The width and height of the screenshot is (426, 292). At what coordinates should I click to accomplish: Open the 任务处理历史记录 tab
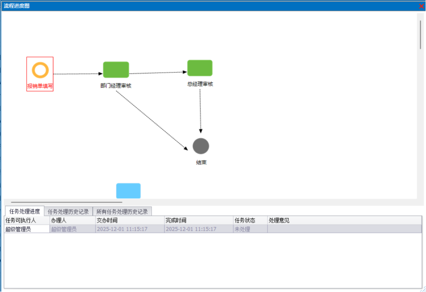(x=68, y=211)
